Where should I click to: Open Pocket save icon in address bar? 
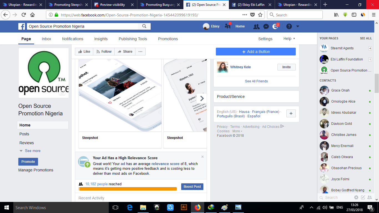(252, 15)
